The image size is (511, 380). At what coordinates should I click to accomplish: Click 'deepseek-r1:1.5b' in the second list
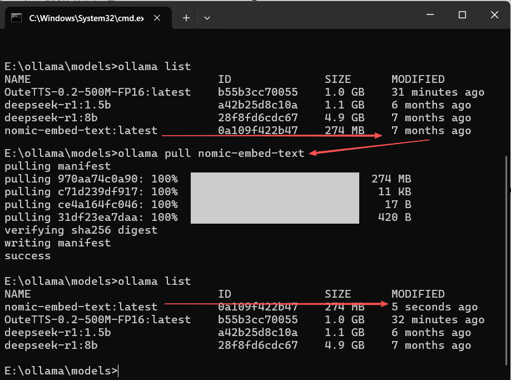tap(58, 333)
